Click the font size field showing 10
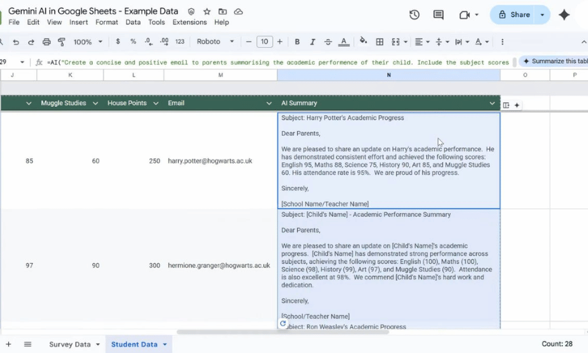588x353 pixels. point(264,42)
